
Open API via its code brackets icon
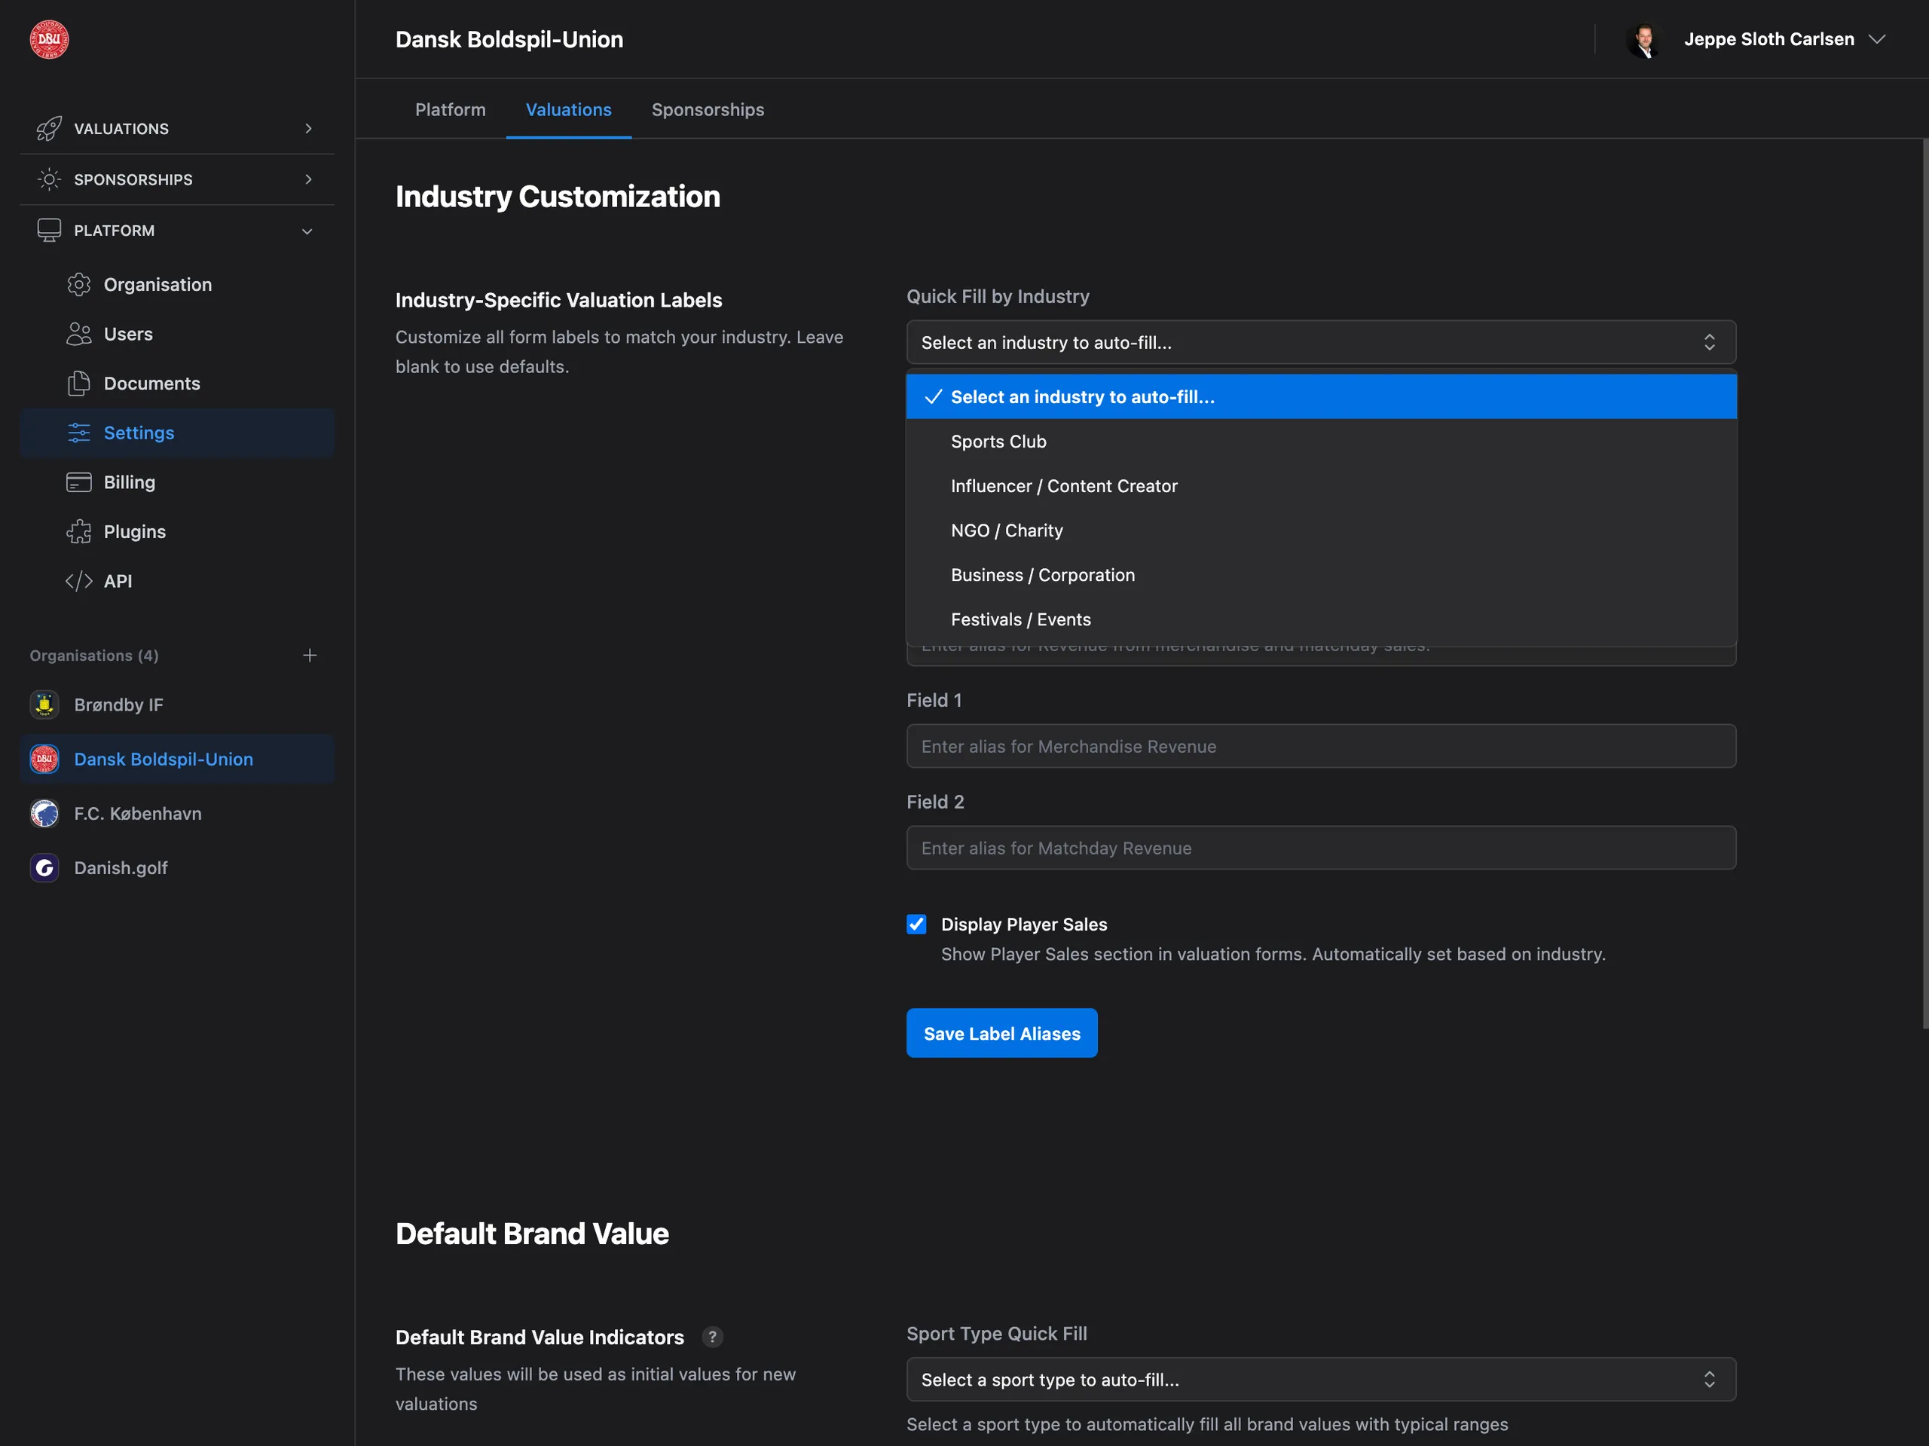(x=78, y=581)
